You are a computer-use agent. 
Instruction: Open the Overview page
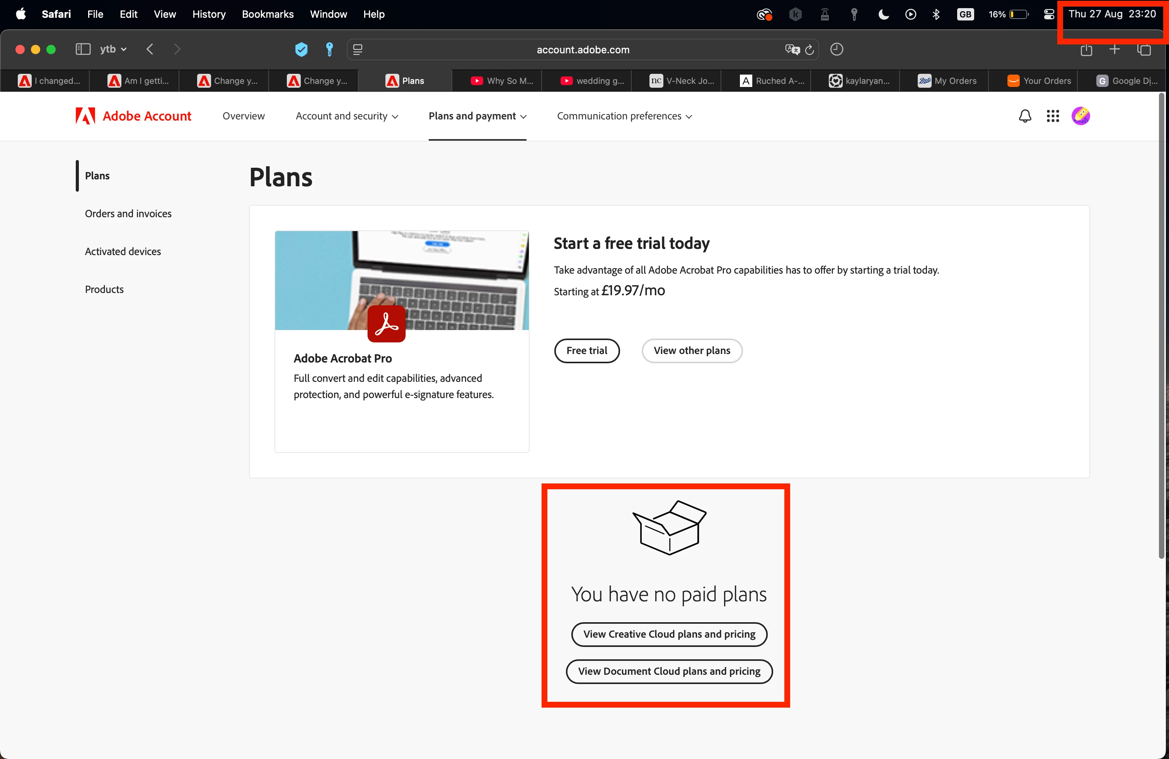(244, 116)
